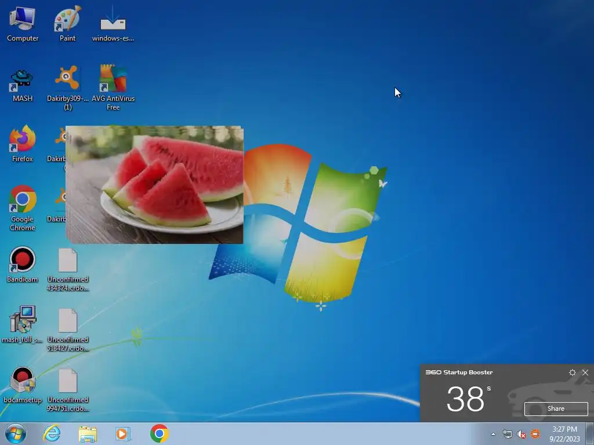594x445 pixels.
Task: Click the 360 Startup Booster title
Action: click(x=459, y=373)
